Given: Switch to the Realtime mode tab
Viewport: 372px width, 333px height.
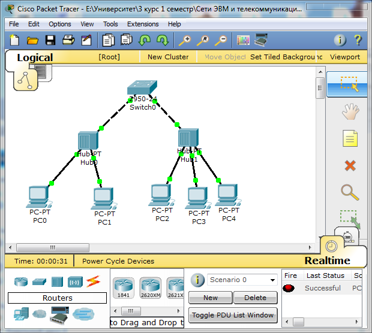Looking at the screenshot, I should click(x=327, y=261).
